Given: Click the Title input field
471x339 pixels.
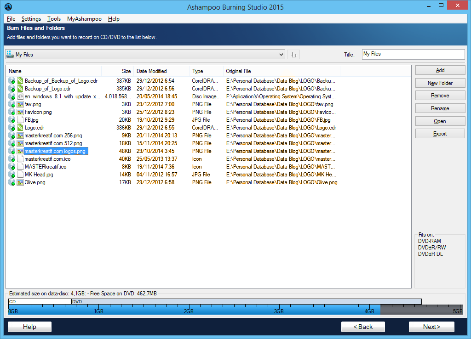Looking at the screenshot, I should click(414, 54).
